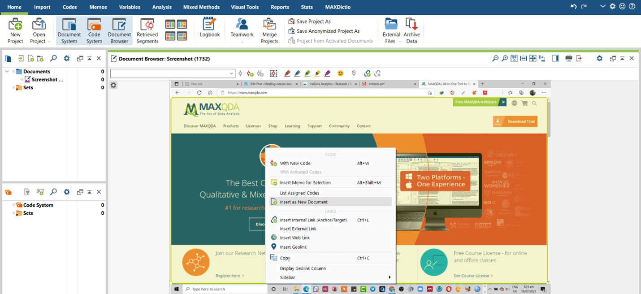Image resolution: width=641 pixels, height=294 pixels.
Task: Choose Insert as New Document
Action: 330,202
